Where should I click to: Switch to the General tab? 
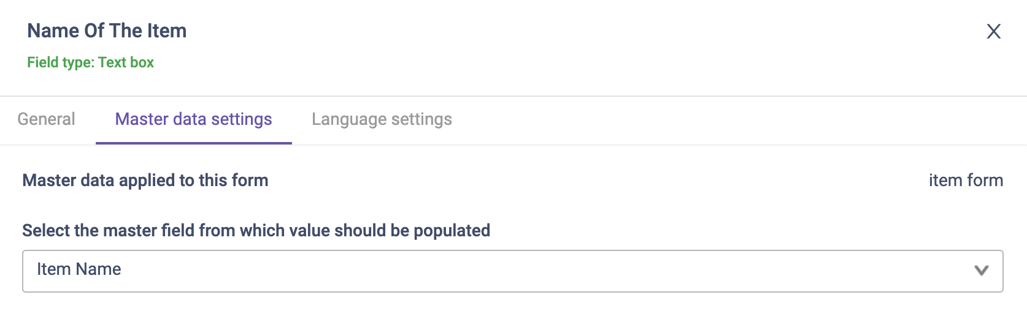46,119
